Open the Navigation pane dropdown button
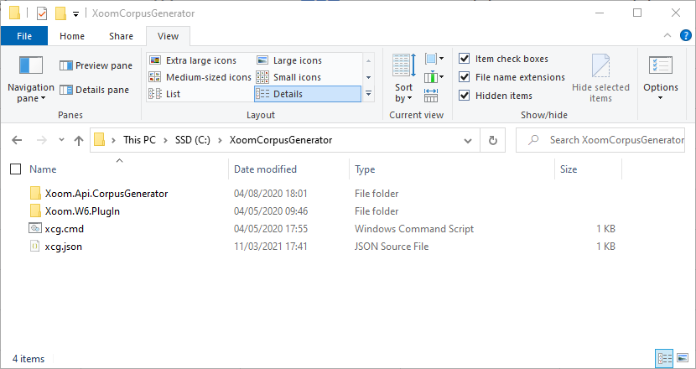This screenshot has height=369, width=696. tap(31, 80)
